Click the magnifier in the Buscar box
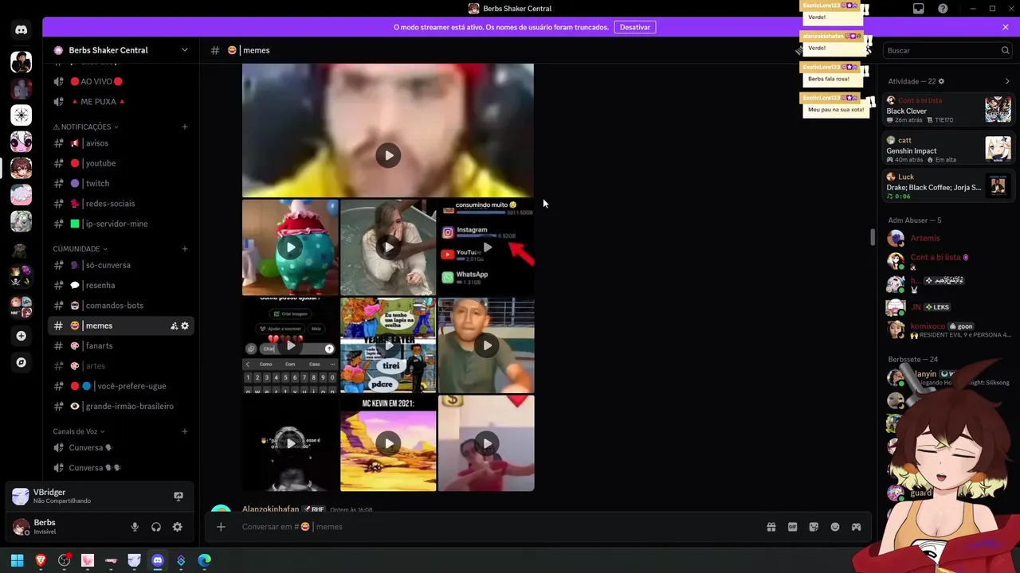This screenshot has width=1020, height=573. (1006, 50)
